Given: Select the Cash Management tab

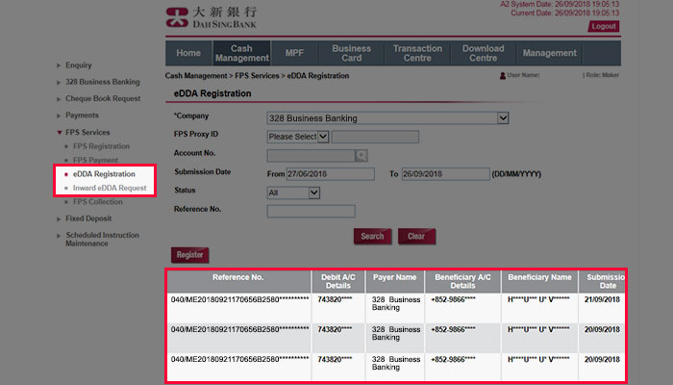Looking at the screenshot, I should point(241,53).
